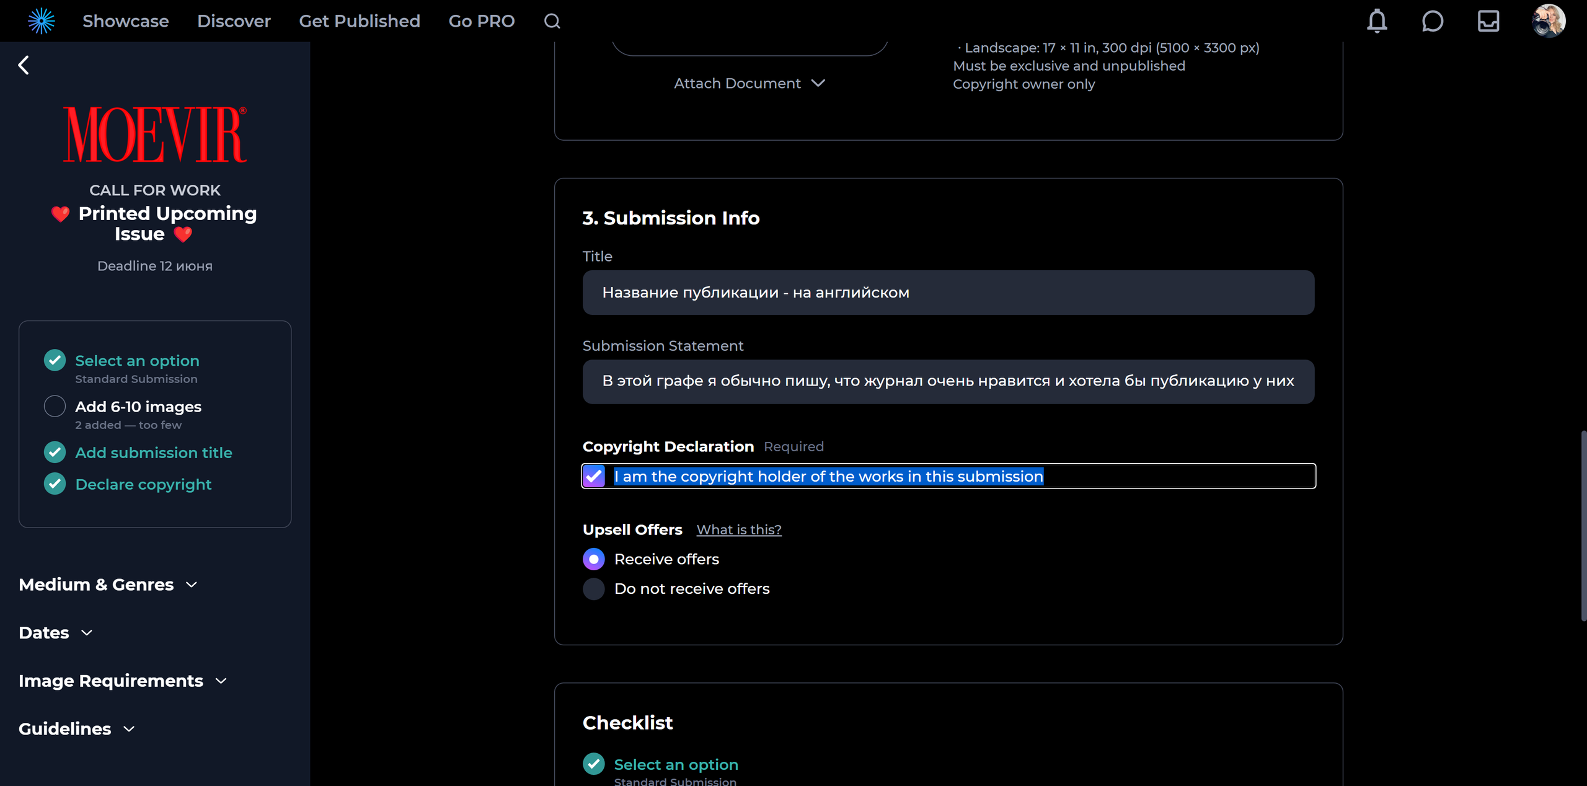Expand the Attach Document dropdown
Image resolution: width=1587 pixels, height=786 pixels.
pyautogui.click(x=749, y=84)
